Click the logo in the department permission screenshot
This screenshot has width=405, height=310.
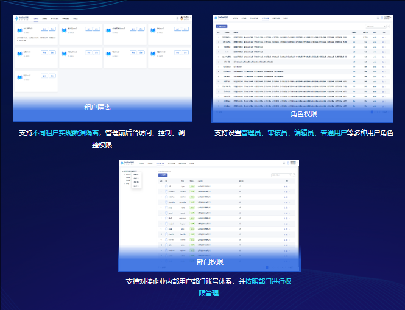point(128,163)
